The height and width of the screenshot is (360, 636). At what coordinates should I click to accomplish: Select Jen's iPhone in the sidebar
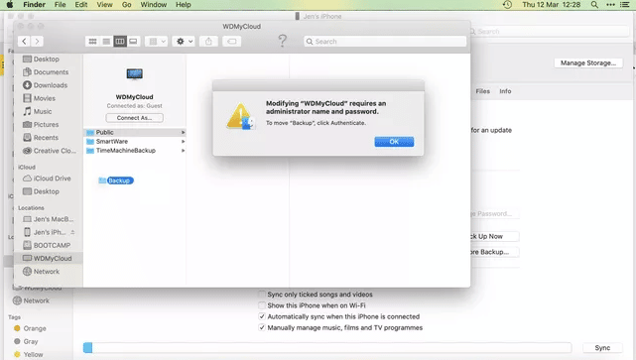coord(44,232)
